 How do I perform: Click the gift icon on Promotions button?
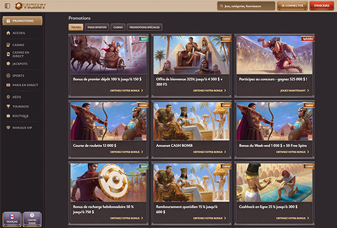[x=8, y=21]
